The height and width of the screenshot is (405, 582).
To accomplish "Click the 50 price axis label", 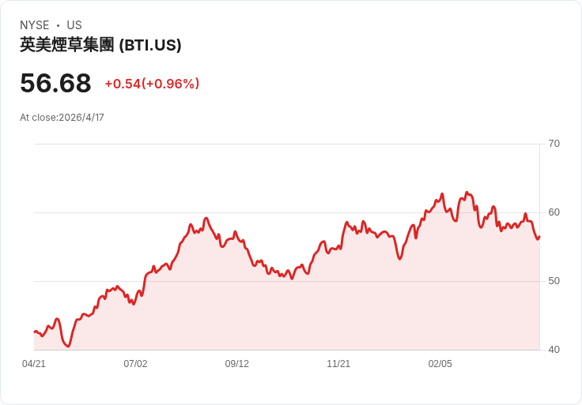I will [x=554, y=281].
